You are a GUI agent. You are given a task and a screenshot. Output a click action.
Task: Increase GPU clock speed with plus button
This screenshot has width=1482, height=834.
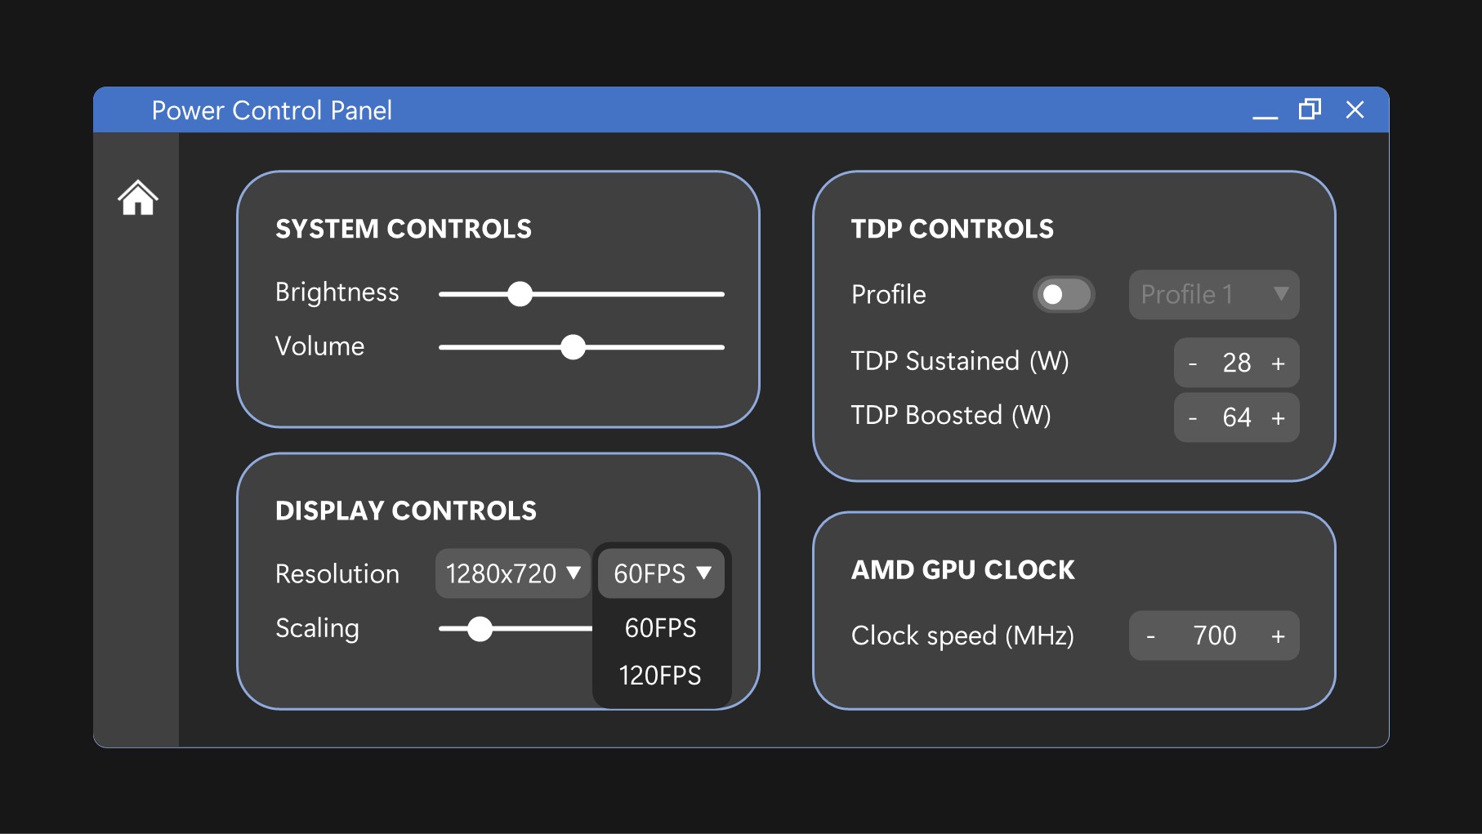1277,636
